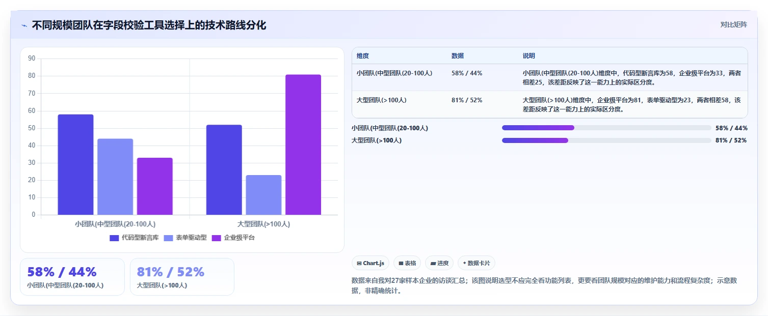Click table cell 小团队(中型团队(20-100人)
The height and width of the screenshot is (316, 768).
pyautogui.click(x=394, y=73)
